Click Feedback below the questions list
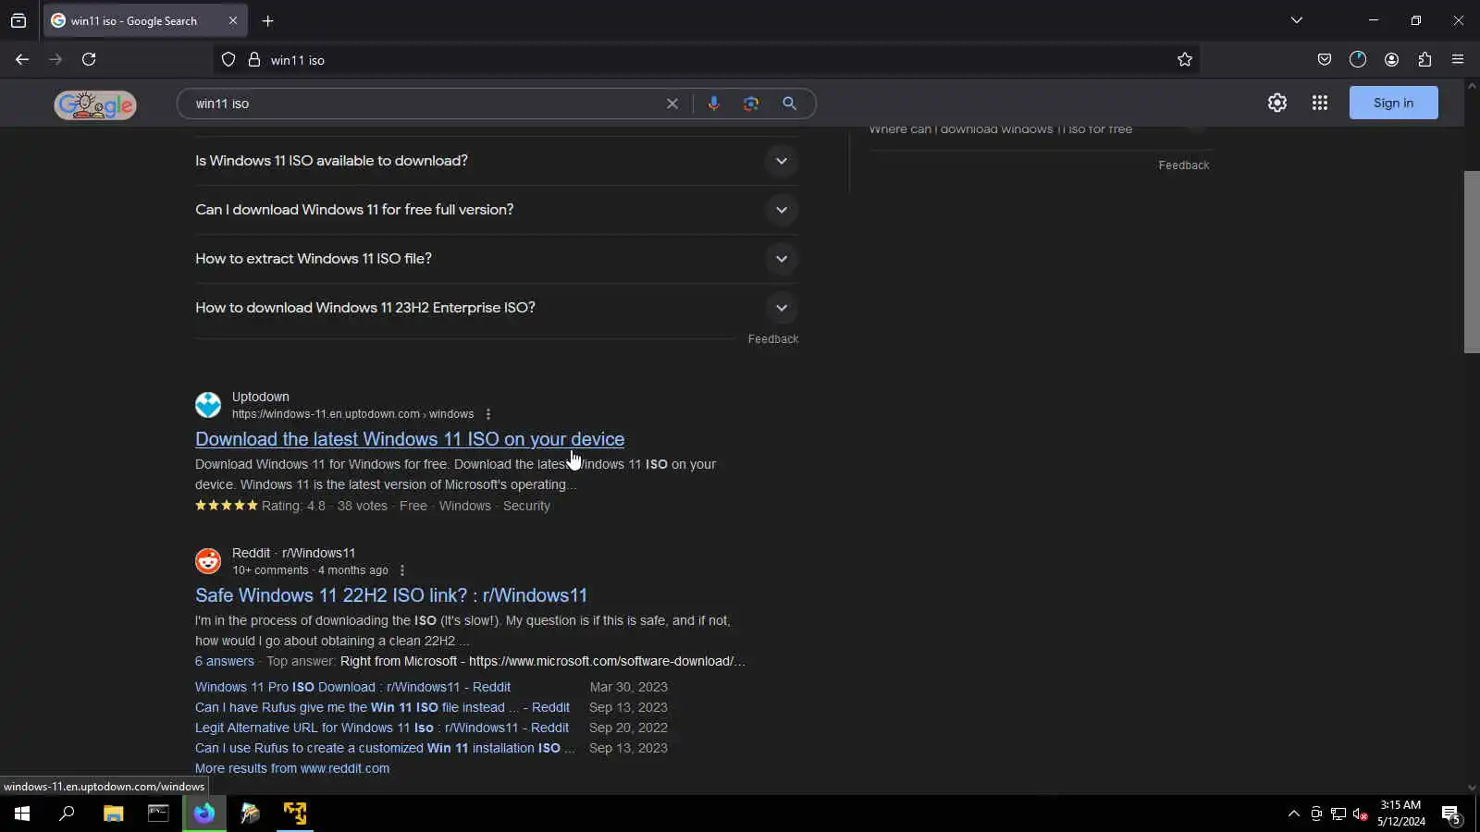Viewport: 1480px width, 832px height. click(x=773, y=339)
